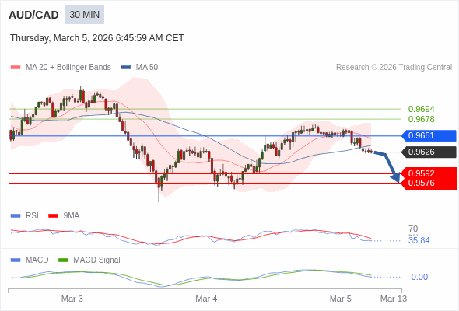Click the MACD Signal legend swatch
Screen dimensions: 459x311
[63, 260]
